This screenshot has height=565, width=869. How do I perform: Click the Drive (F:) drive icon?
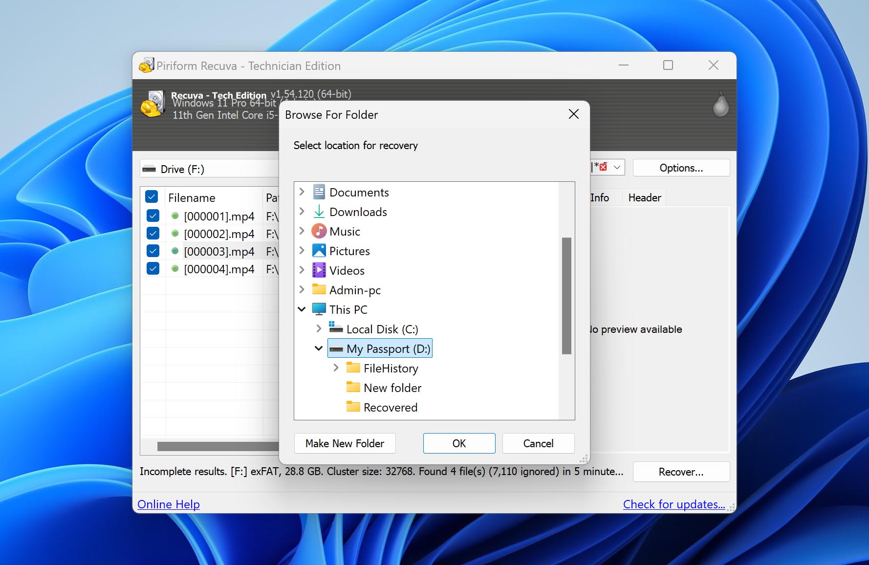point(149,170)
